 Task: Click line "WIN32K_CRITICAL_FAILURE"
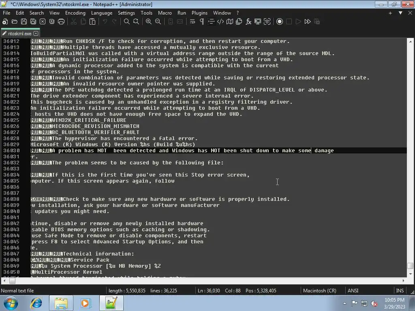coord(89,120)
